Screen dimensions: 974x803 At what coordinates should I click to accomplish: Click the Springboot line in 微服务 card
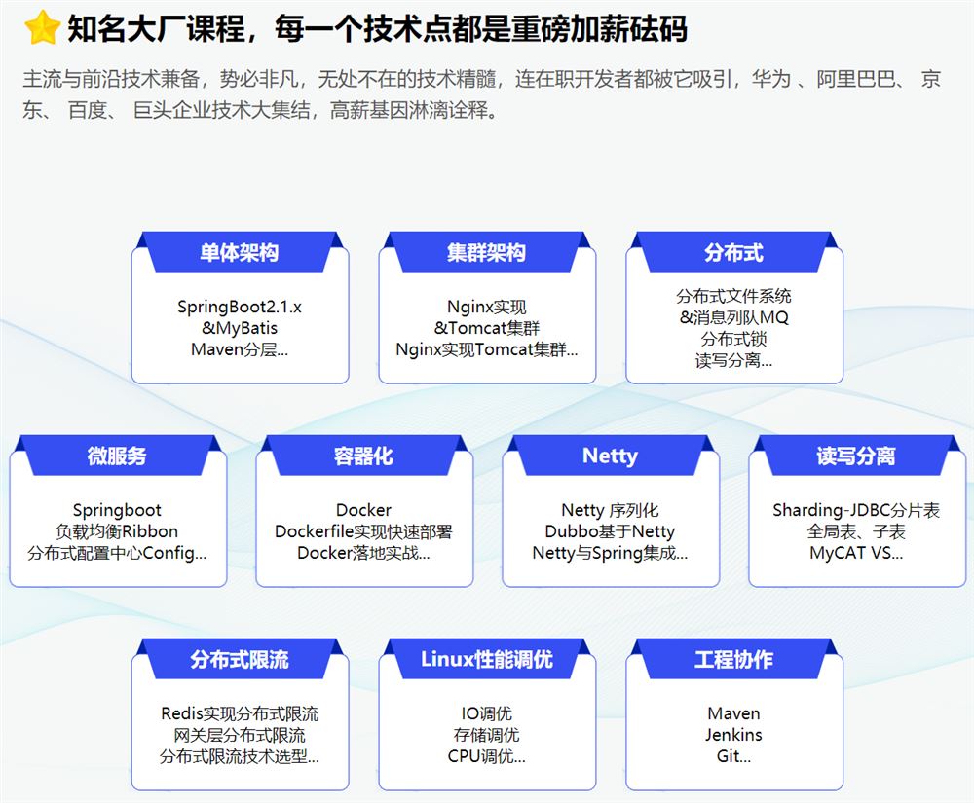pos(117,510)
